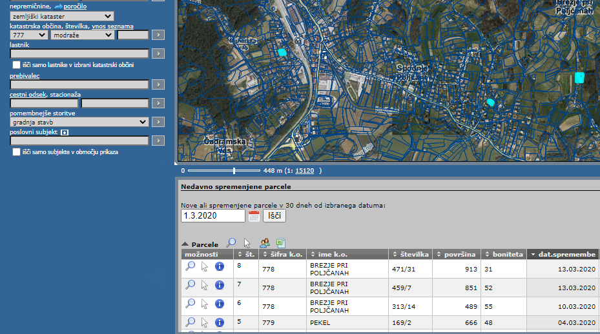Sort table by površina column
Viewport: 600px width, 334px height.
tap(459, 255)
